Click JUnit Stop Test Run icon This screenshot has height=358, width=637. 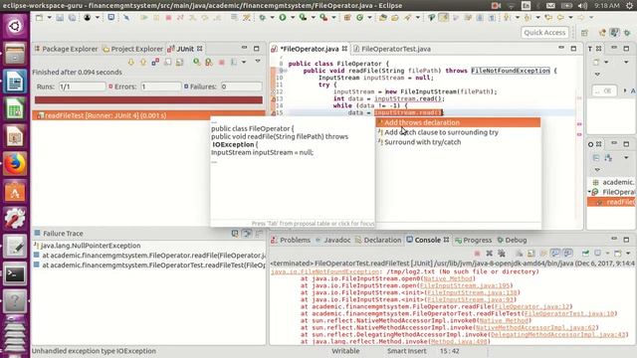(221, 62)
